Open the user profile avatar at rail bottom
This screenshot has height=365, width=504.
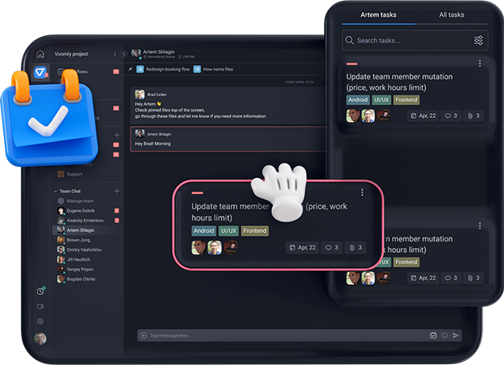40,339
